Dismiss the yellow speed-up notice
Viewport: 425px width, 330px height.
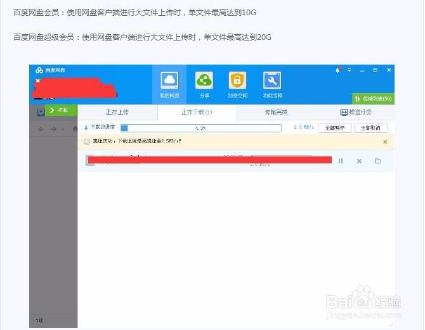pos(385,142)
